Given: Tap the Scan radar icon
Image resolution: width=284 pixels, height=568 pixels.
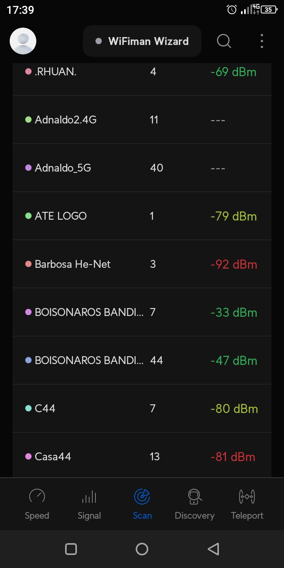Looking at the screenshot, I should [142, 497].
